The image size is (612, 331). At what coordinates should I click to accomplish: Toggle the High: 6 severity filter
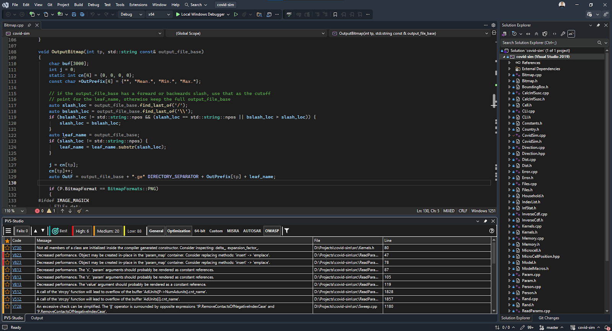pos(82,231)
